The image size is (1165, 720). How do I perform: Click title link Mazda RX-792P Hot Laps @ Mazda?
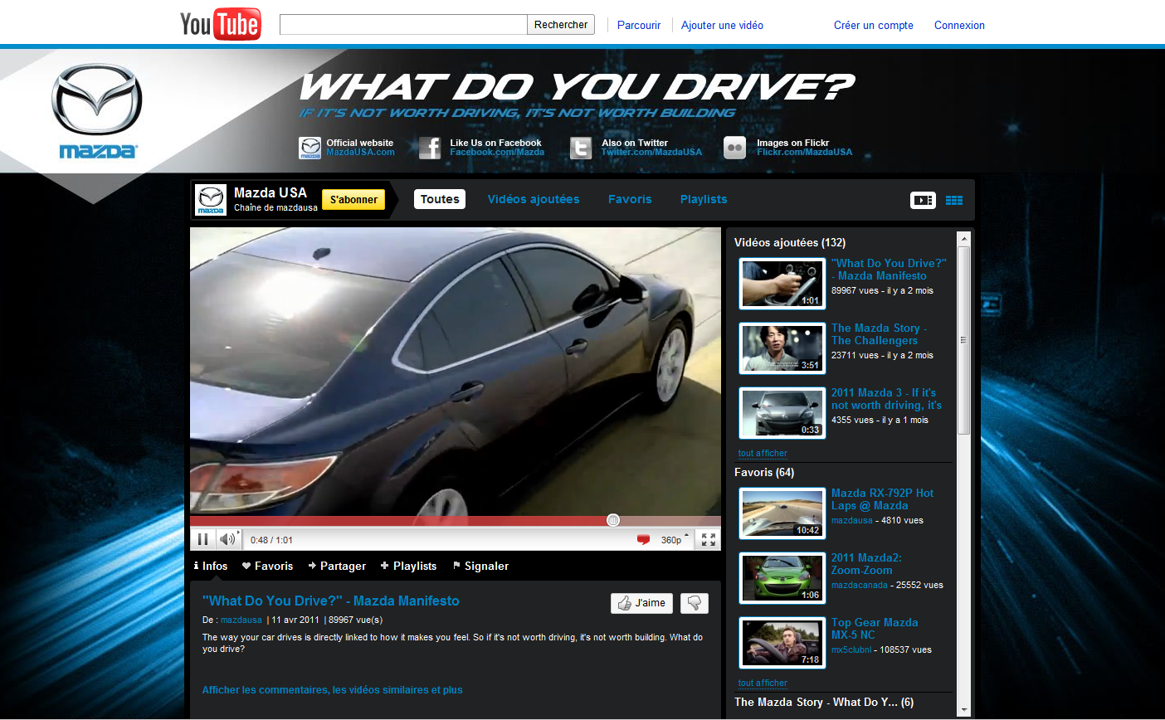click(x=882, y=499)
